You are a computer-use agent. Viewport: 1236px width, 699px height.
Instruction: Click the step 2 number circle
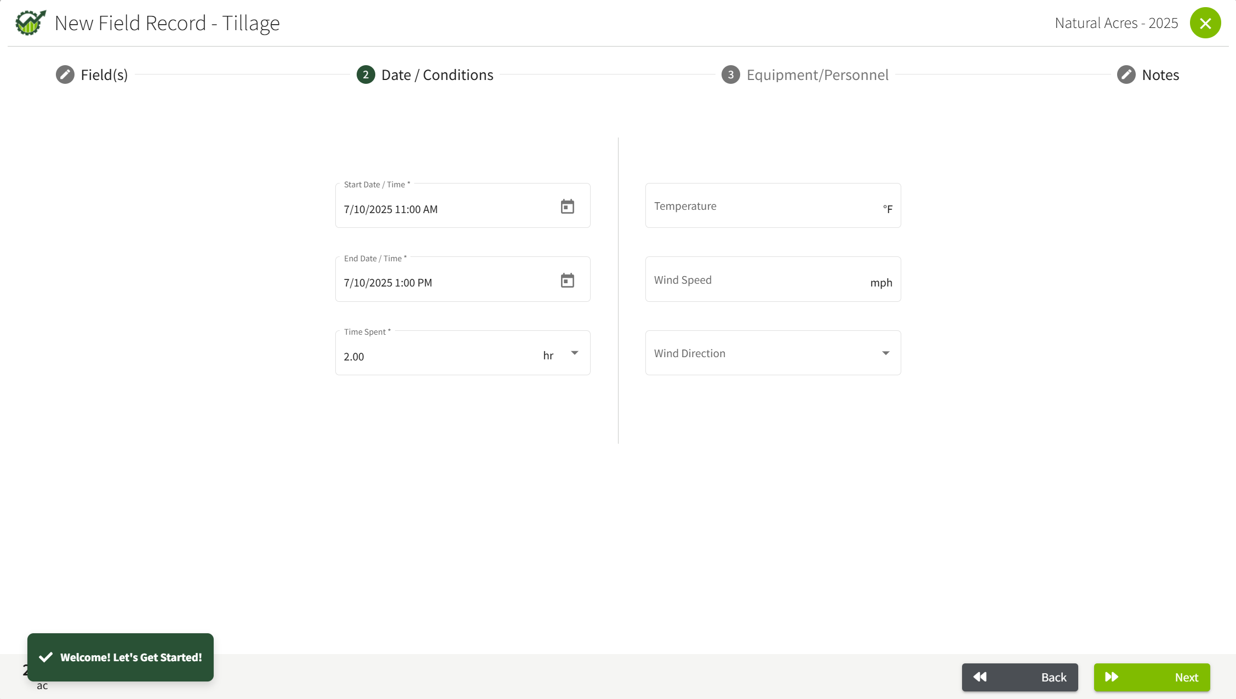point(366,75)
